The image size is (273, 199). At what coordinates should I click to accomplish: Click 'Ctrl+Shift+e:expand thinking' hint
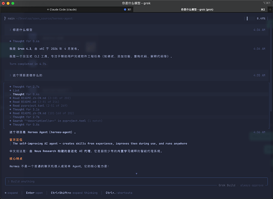click(x=74, y=193)
